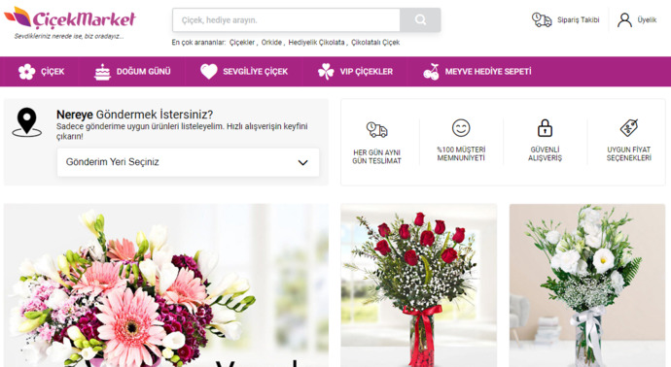
Task: Click the HER GÜN AYNI GÜN TESLİMAT text
Action: coord(376,156)
